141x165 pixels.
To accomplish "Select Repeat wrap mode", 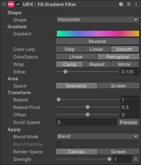I will (97, 64).
